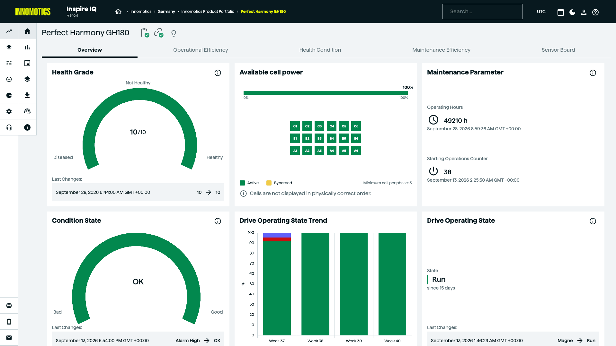Show Drive Operating State info tooltip
The width and height of the screenshot is (616, 346).
(593, 221)
